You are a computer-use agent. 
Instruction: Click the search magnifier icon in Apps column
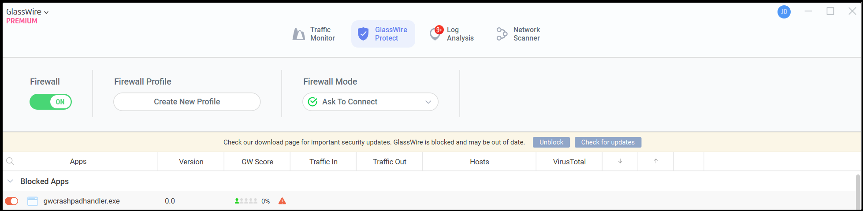click(x=10, y=162)
